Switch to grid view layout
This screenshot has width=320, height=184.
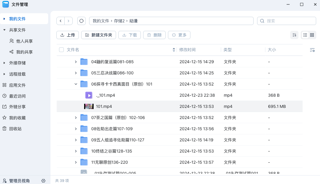312,35
